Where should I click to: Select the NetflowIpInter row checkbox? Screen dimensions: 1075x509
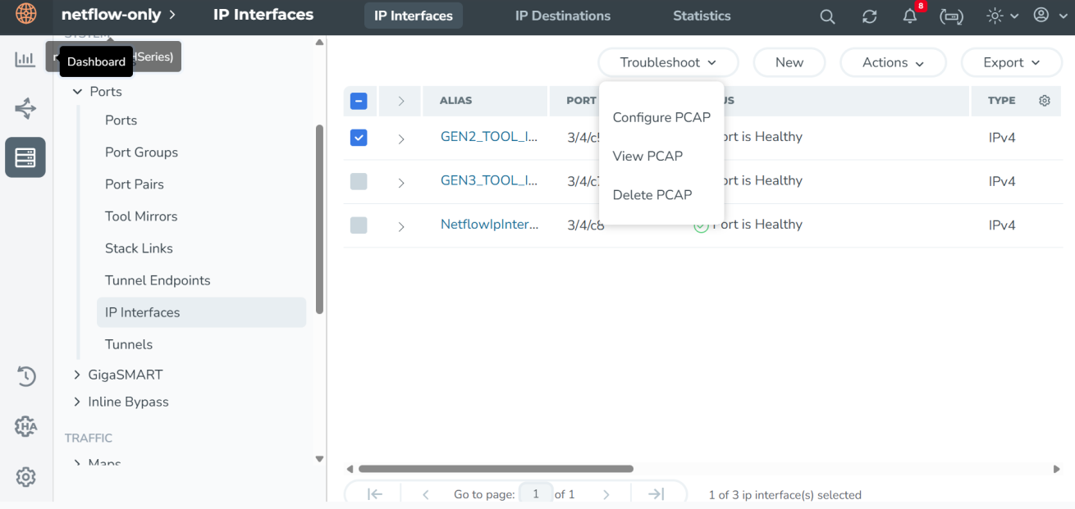click(359, 225)
